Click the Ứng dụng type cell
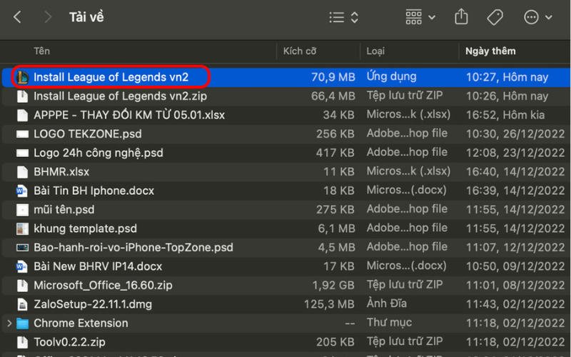571x357 pixels. pos(391,76)
